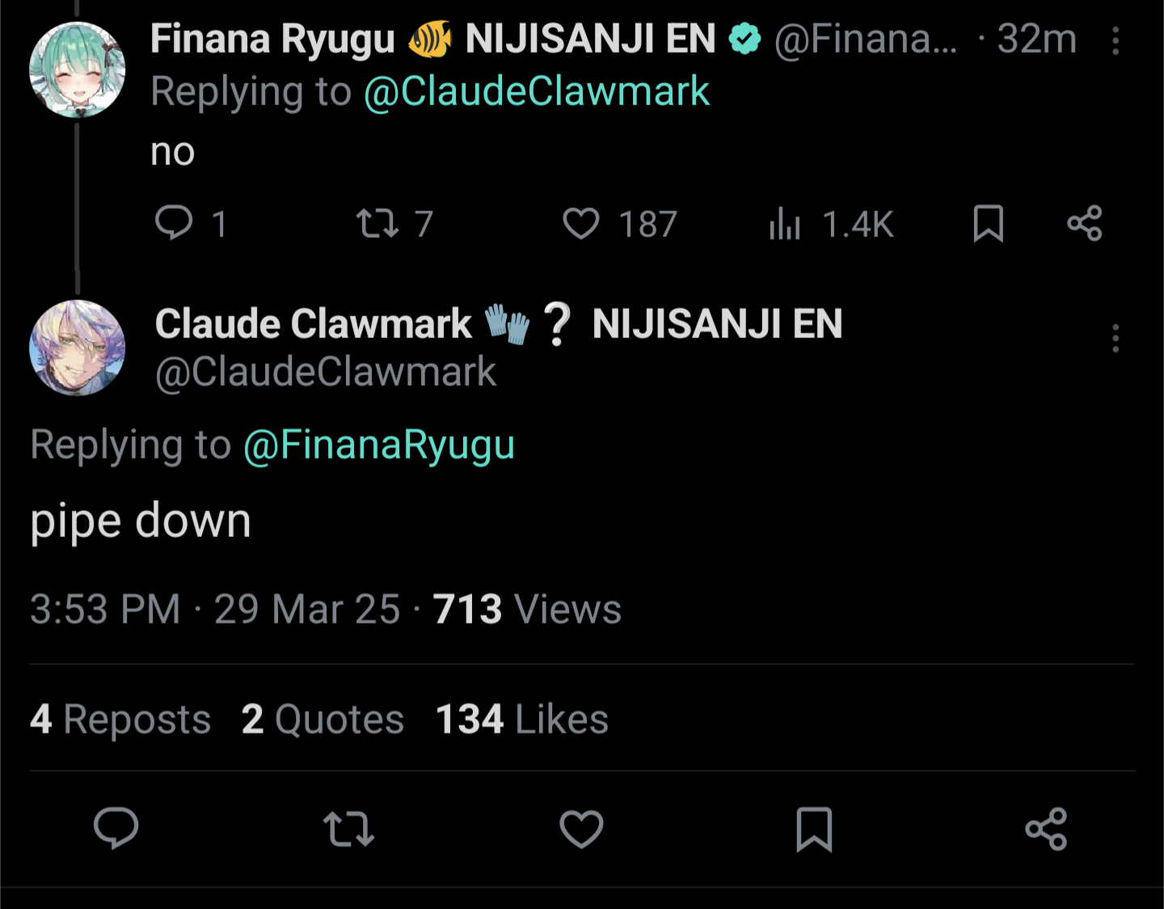Reply to Finana Ryugu's tweet
The image size is (1164, 909).
coord(174,223)
